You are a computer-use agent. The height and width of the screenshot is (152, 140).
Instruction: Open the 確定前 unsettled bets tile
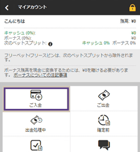[x=104, y=123]
